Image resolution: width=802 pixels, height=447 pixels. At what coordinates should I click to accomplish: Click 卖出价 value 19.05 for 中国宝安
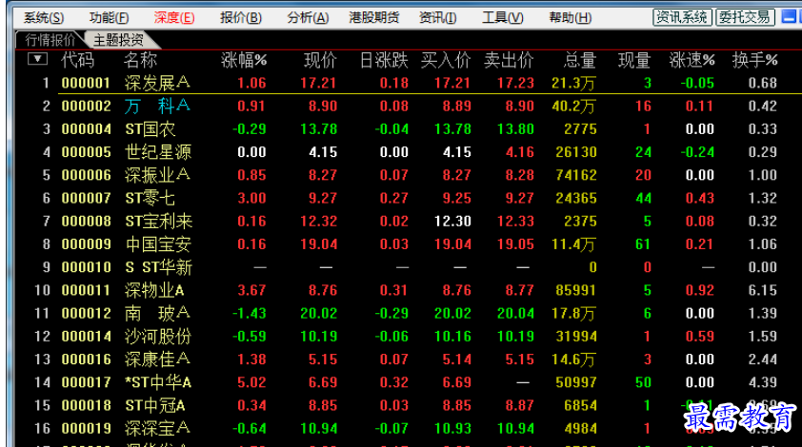click(x=515, y=243)
